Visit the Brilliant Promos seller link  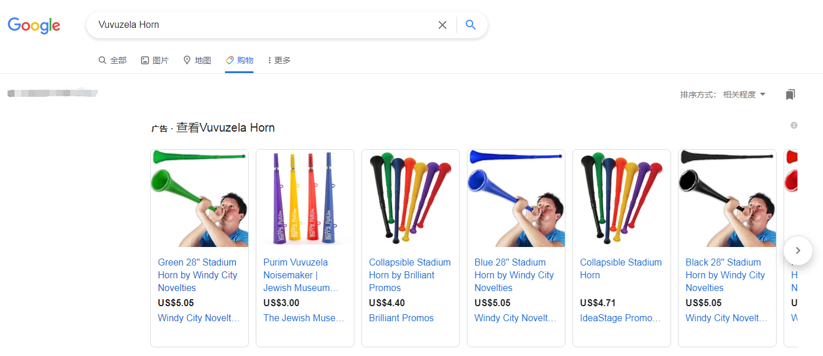coord(401,318)
